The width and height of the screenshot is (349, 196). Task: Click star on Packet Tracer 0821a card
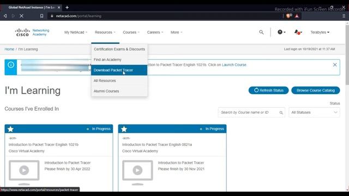click(124, 129)
